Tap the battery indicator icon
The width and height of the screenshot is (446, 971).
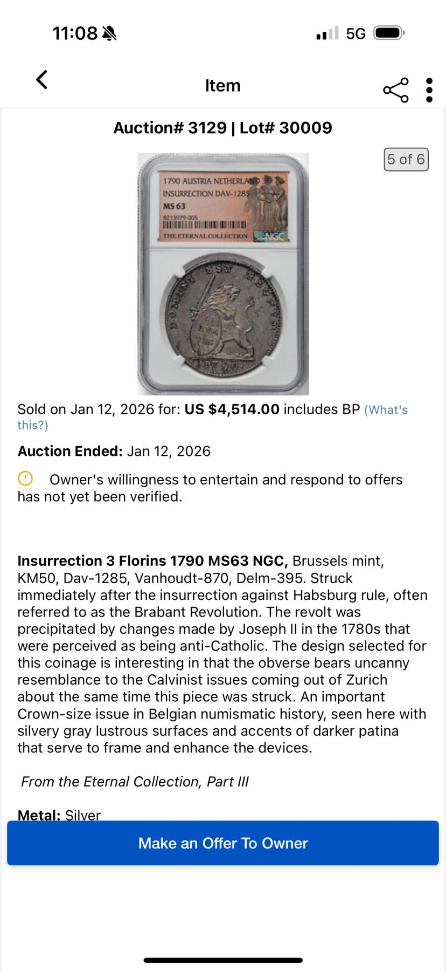389,33
